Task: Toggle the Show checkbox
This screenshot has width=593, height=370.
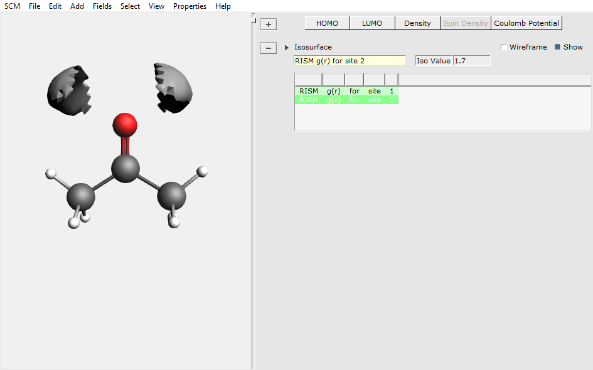Action: [557, 47]
